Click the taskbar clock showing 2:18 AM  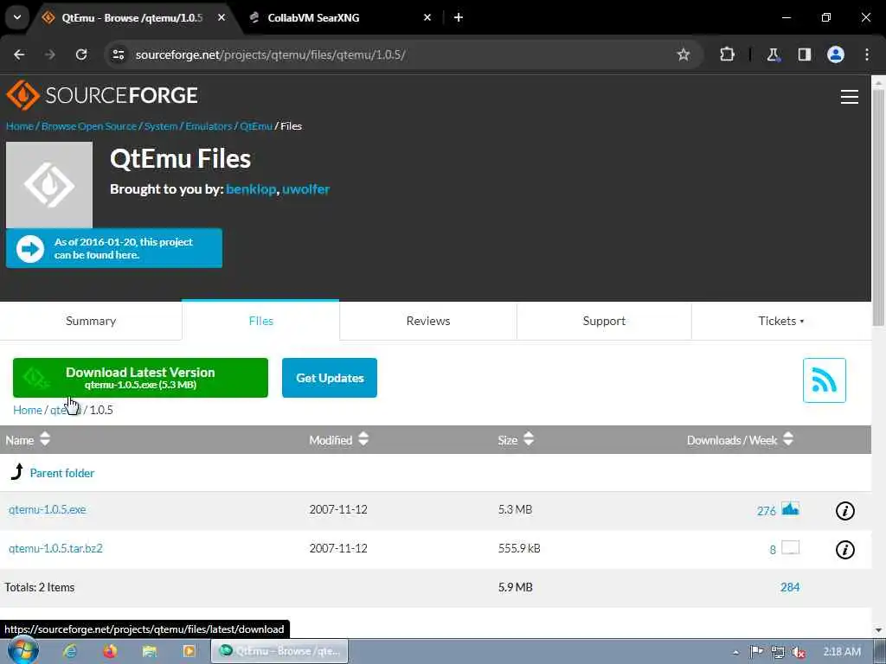point(841,652)
